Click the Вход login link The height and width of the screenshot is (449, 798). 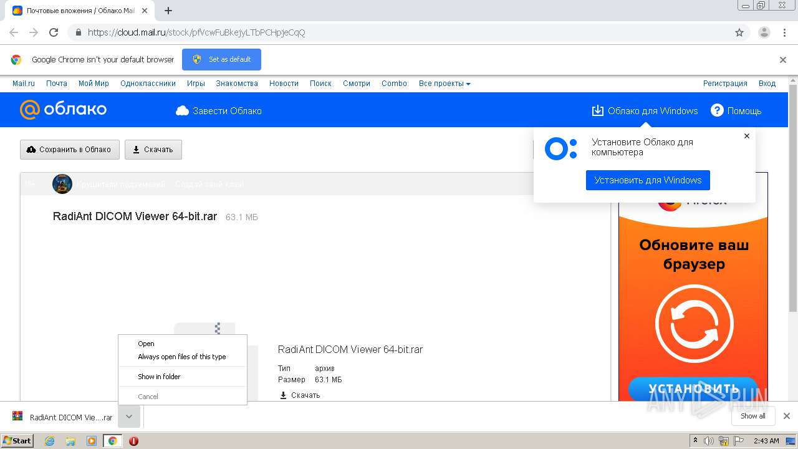pyautogui.click(x=767, y=84)
